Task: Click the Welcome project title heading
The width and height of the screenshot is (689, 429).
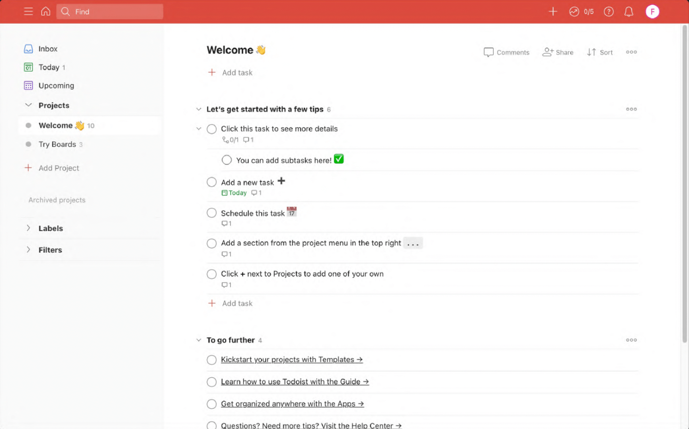Action: [x=236, y=50]
